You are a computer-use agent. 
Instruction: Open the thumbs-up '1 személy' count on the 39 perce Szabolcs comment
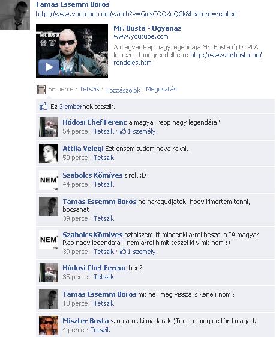coord(137,252)
